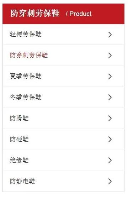Click the chevron next to 夏季劳保鞋
The height and width of the screenshot is (198, 128).
[x=110, y=77]
